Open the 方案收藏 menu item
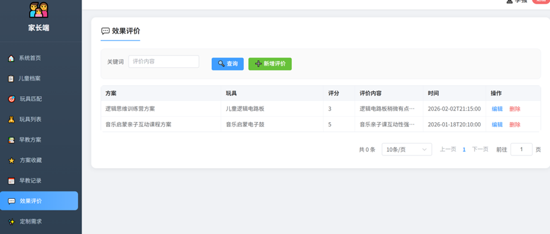 point(39,160)
